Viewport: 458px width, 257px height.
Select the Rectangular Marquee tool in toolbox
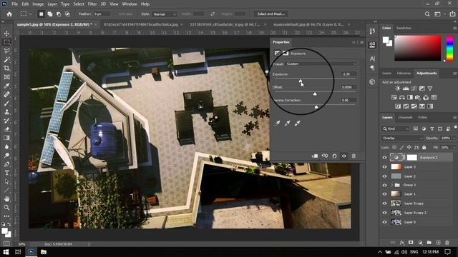[x=6, y=42]
